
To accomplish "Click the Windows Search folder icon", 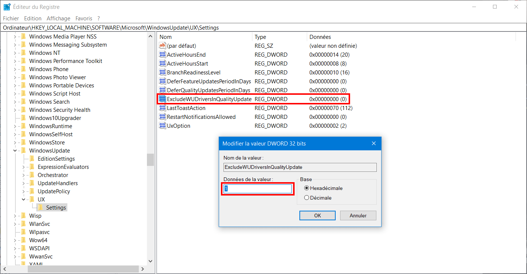I will [x=24, y=101].
